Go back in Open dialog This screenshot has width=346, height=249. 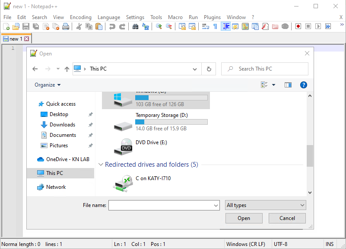coord(35,69)
